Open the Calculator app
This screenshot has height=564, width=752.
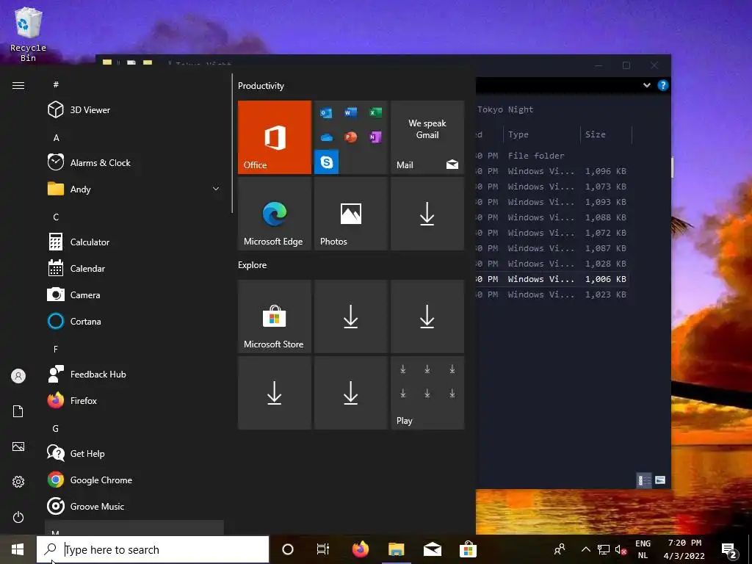pos(134,242)
